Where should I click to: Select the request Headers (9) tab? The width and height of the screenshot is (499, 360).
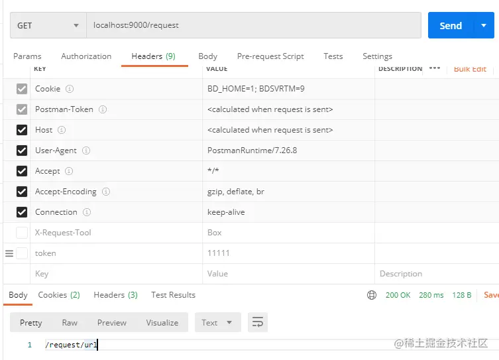click(153, 56)
